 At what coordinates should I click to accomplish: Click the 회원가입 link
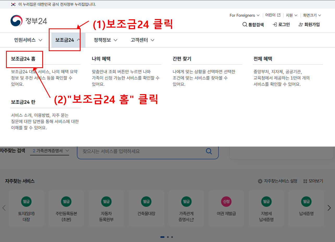click(309, 25)
